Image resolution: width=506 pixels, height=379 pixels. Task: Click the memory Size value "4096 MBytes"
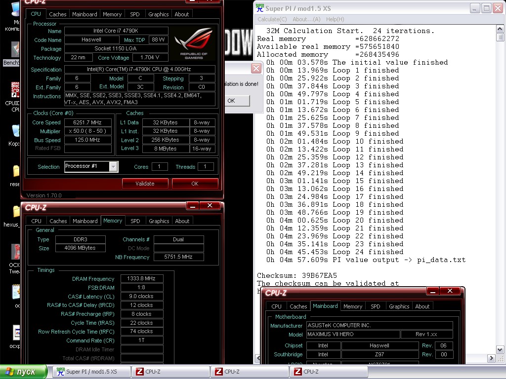pyautogui.click(x=81, y=248)
